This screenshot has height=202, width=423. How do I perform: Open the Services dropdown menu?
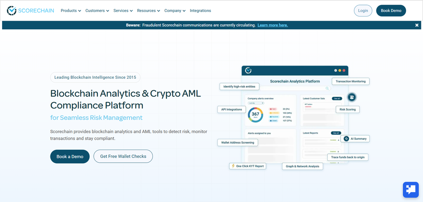[x=123, y=11]
